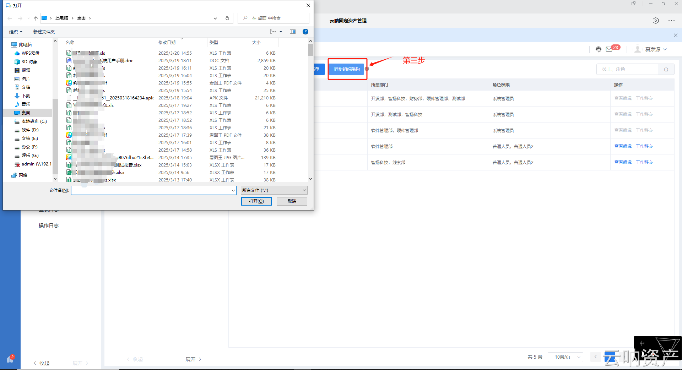
Task: Show the preview pane
Action: [x=293, y=32]
